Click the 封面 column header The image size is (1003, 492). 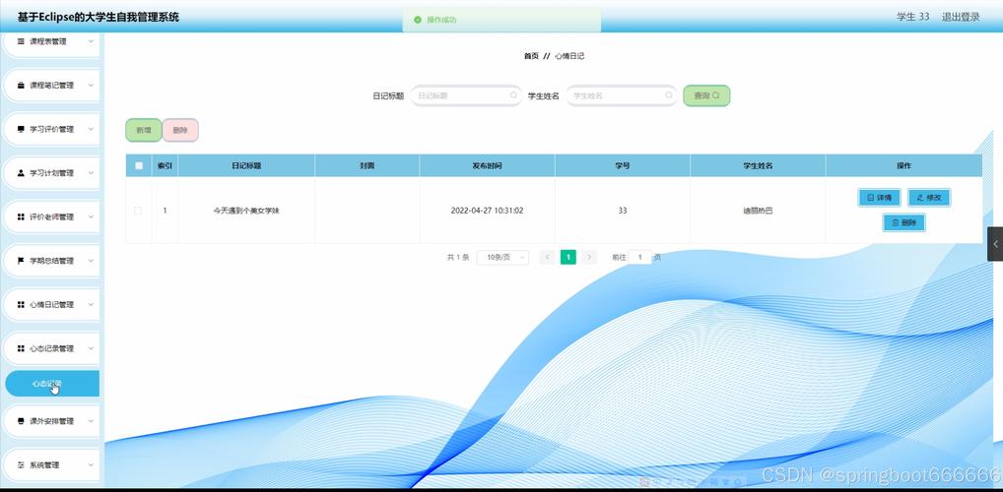coord(368,165)
